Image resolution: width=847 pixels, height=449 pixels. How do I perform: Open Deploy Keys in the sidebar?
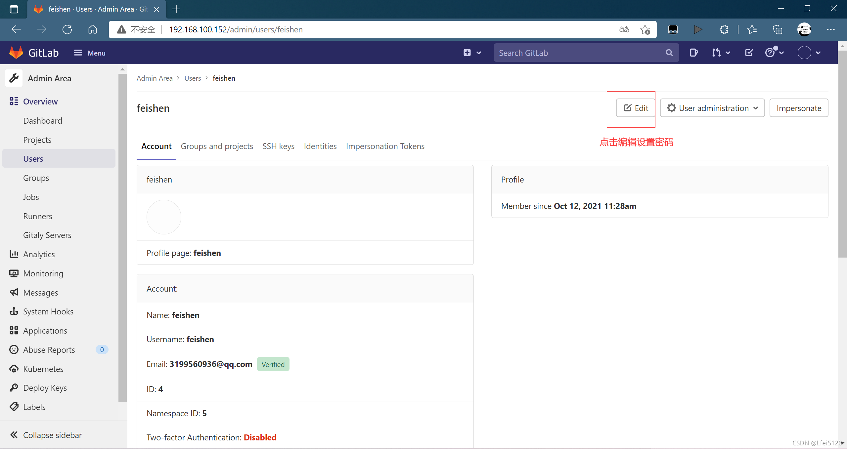click(x=45, y=388)
